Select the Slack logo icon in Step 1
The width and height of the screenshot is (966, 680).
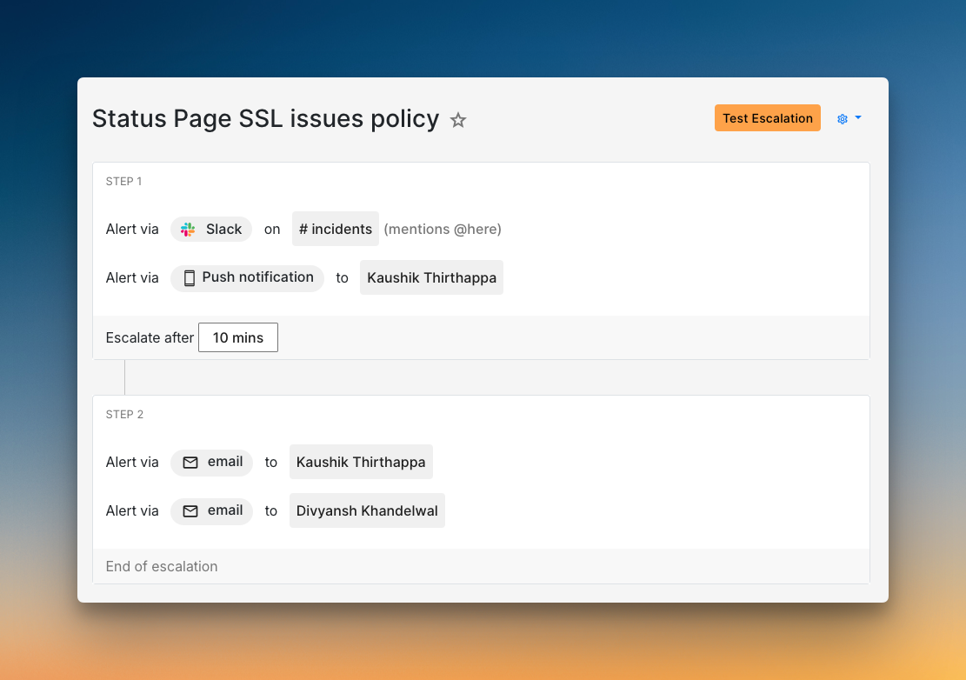(x=188, y=229)
